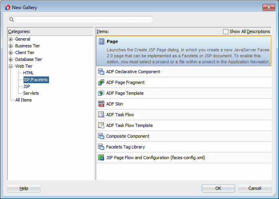Choose ADF Task Flow item
The width and height of the screenshot is (279, 199).
(x=184, y=115)
